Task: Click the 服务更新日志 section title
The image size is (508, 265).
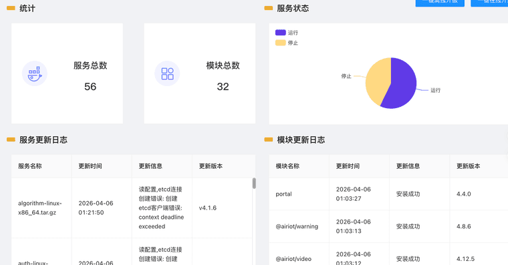Action: pos(43,140)
